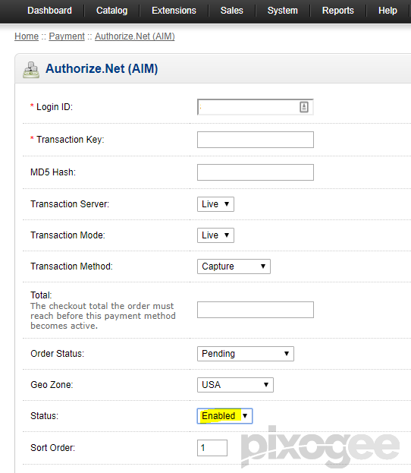Click the Total label text
The image size is (411, 473).
click(x=41, y=295)
